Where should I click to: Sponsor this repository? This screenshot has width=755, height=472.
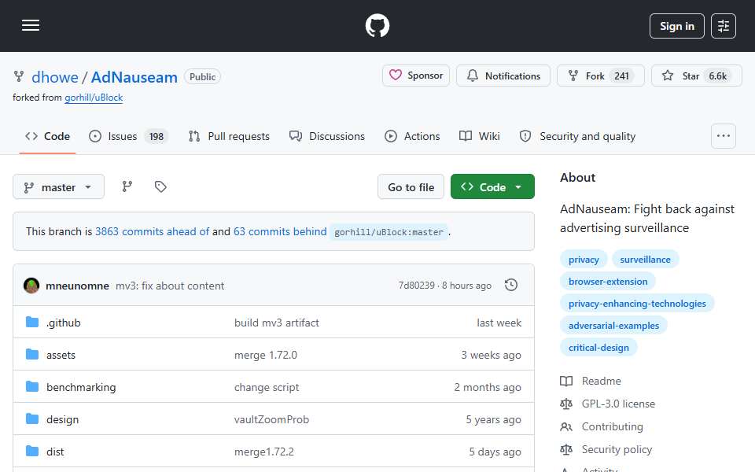pos(416,76)
